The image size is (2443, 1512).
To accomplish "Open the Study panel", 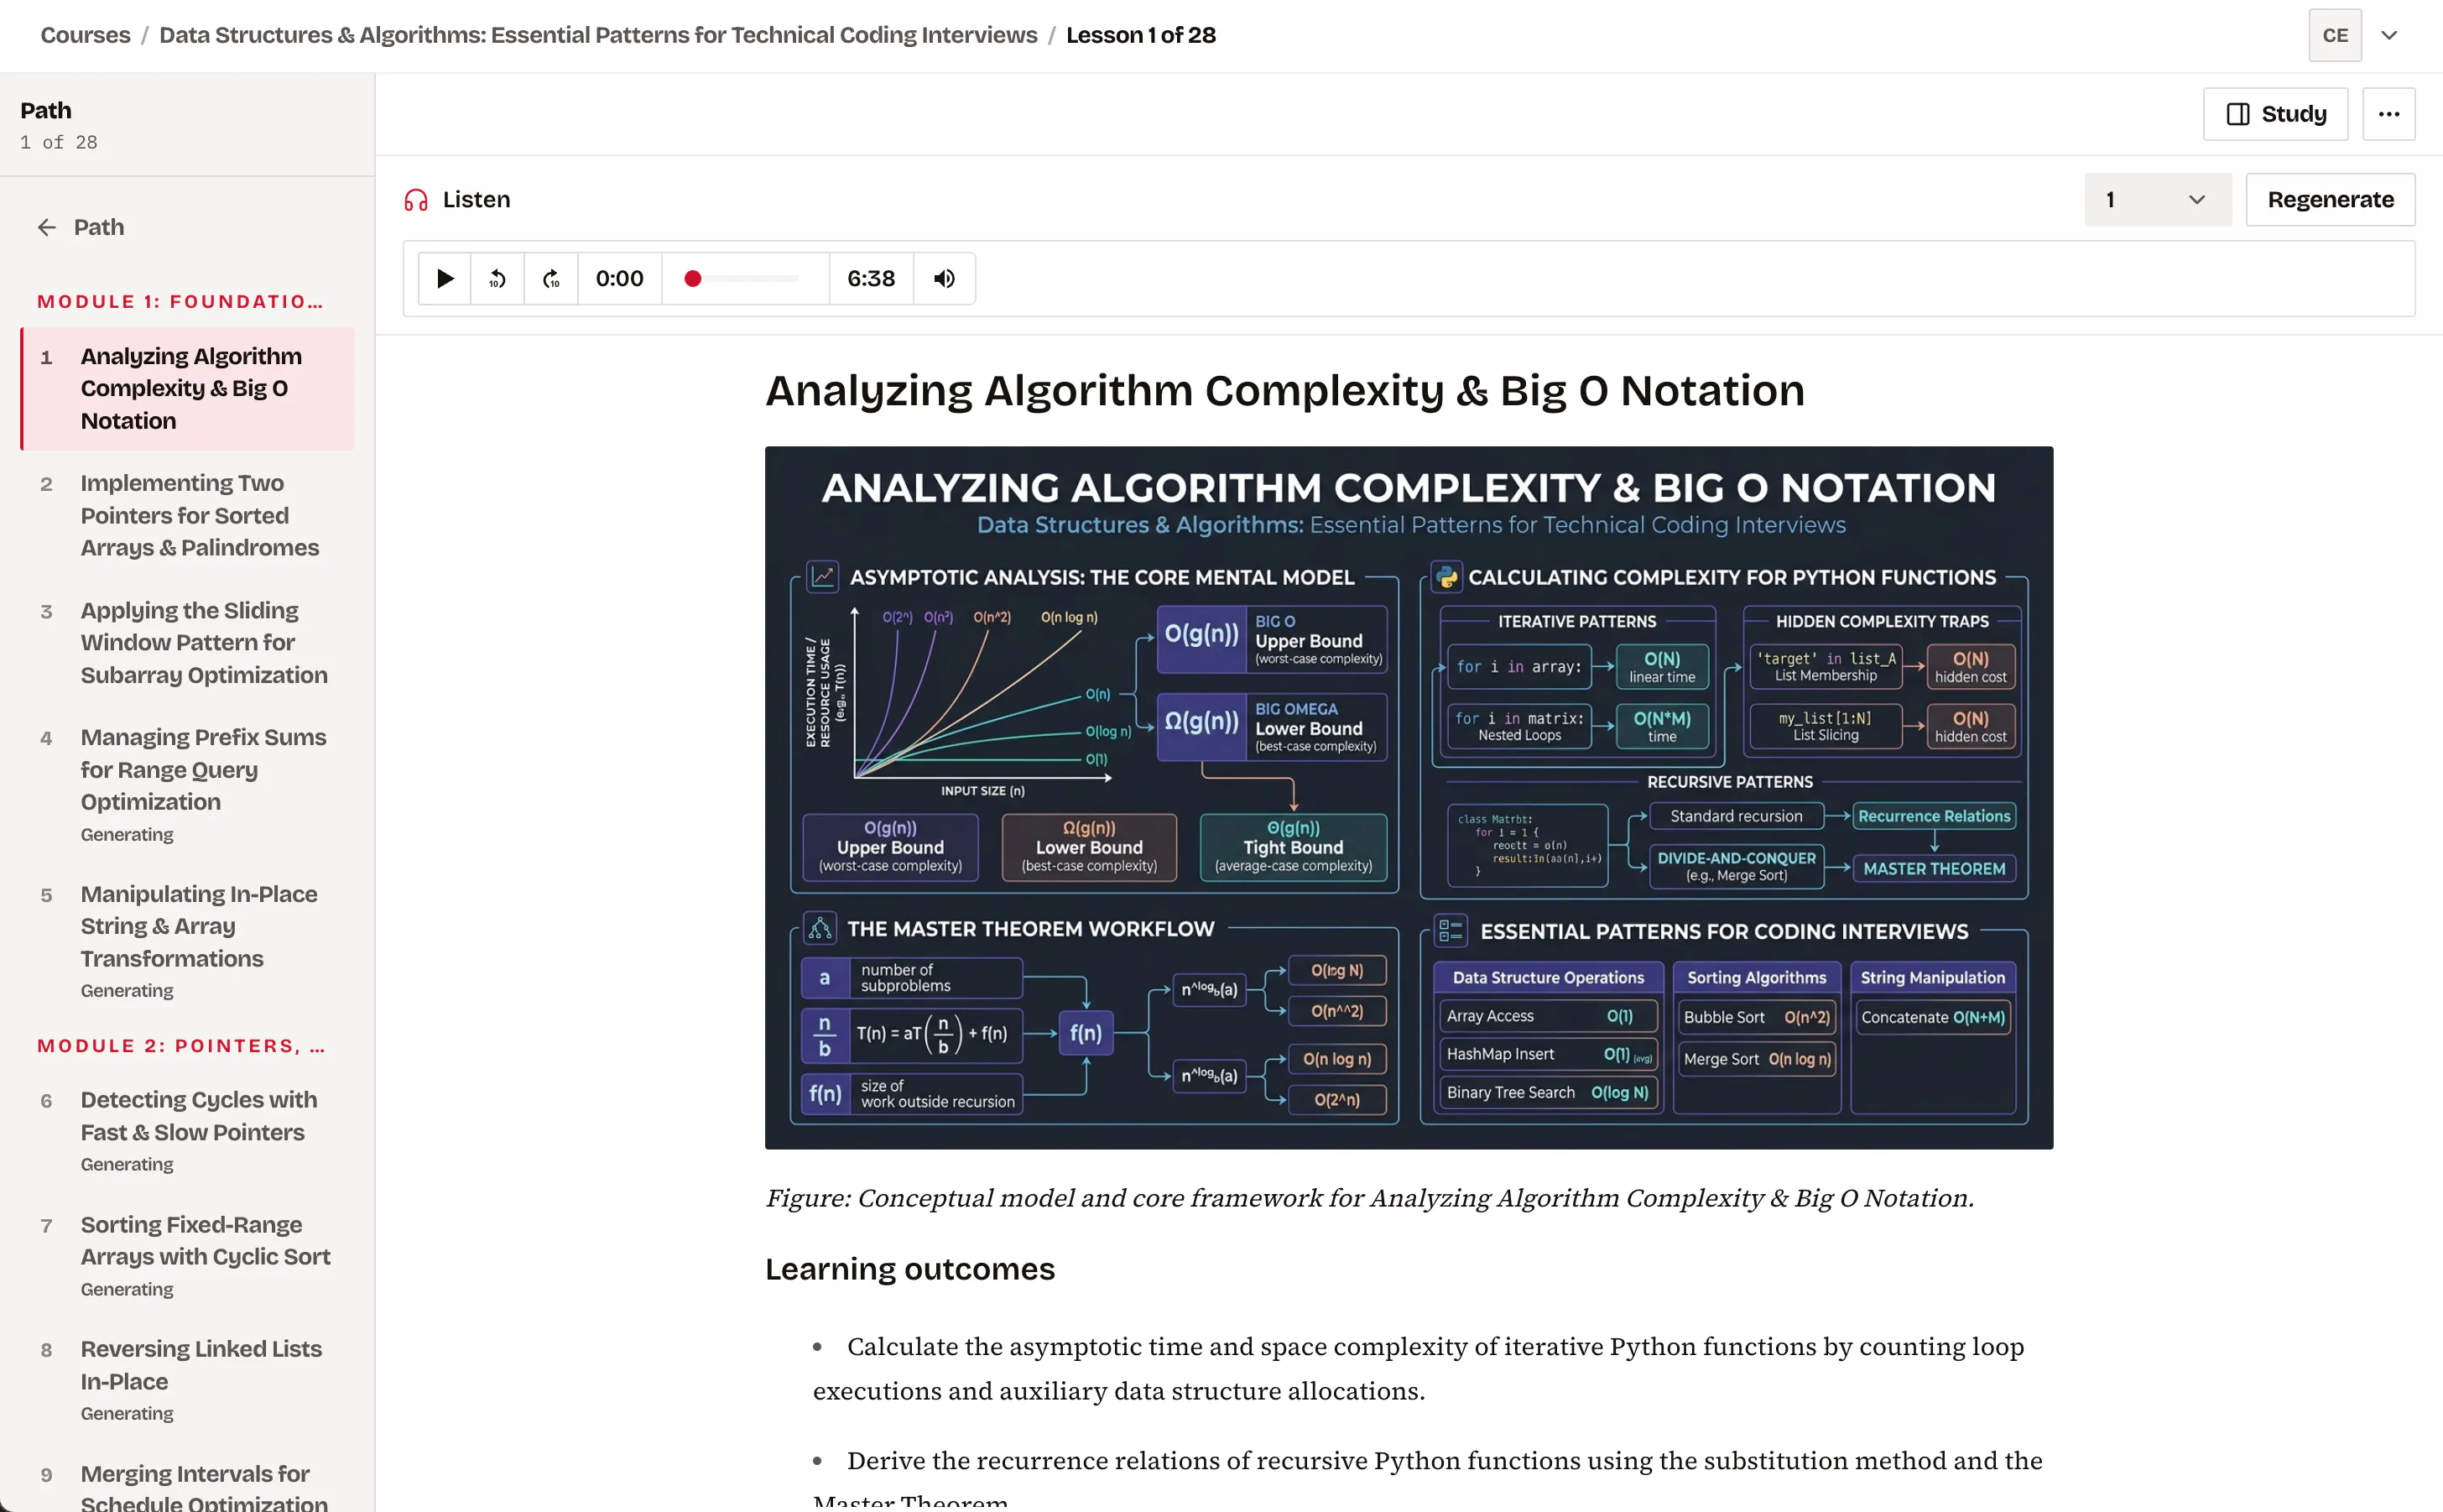I will click(2275, 114).
